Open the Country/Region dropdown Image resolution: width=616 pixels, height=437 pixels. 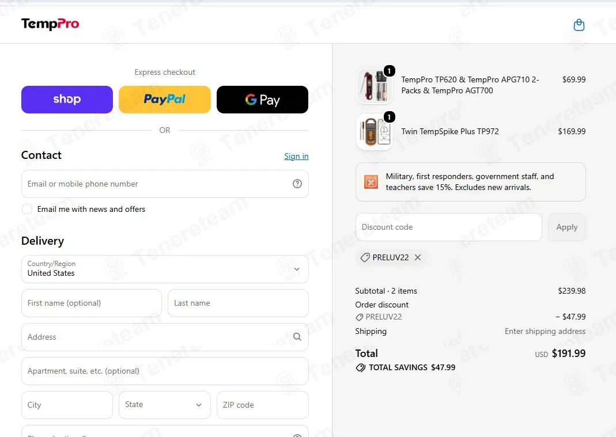pos(165,269)
